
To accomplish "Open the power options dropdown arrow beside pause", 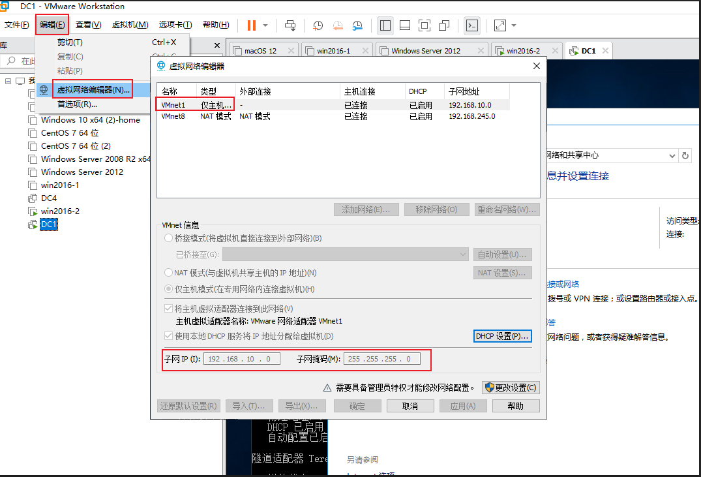I will click(265, 25).
